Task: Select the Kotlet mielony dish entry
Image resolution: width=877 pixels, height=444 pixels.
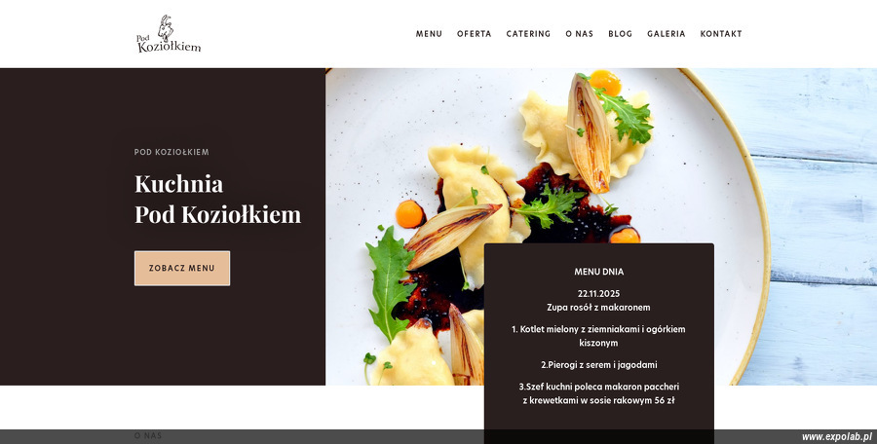Action: (x=599, y=336)
